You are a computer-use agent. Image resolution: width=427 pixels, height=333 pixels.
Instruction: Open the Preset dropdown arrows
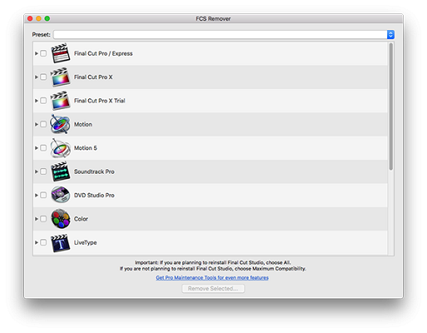390,35
